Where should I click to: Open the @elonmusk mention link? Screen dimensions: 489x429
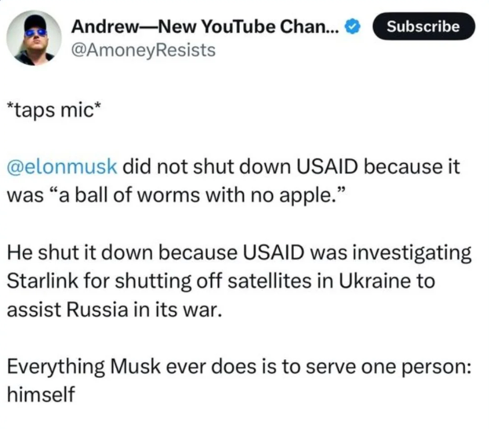tap(62, 167)
